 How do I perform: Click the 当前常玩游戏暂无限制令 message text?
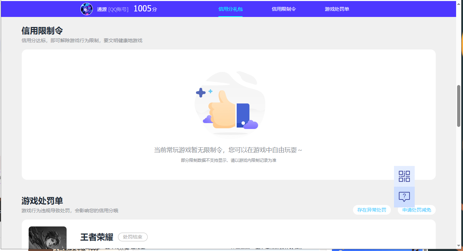click(x=228, y=150)
